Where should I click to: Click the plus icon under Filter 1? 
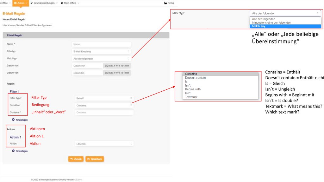point(13,120)
